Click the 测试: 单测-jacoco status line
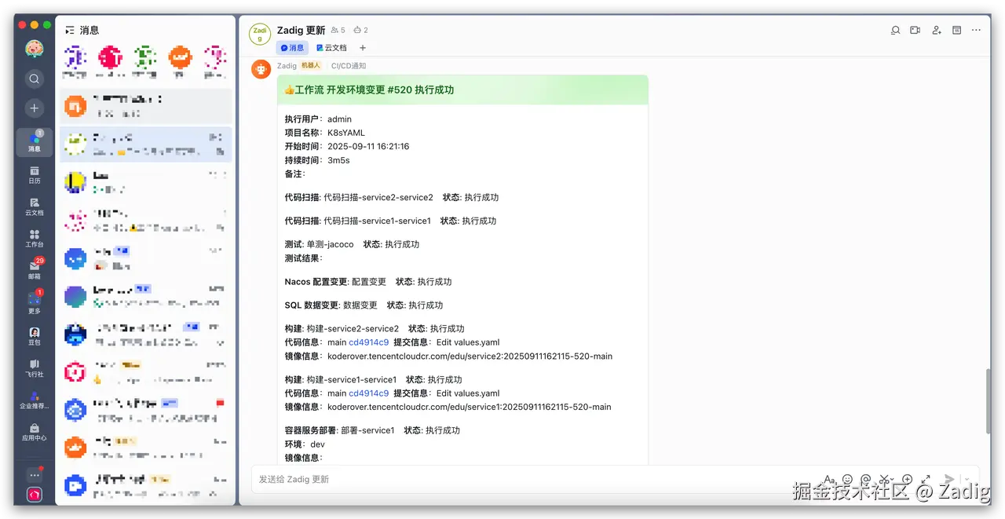Screen dimensions: 1005x519 [x=352, y=244]
